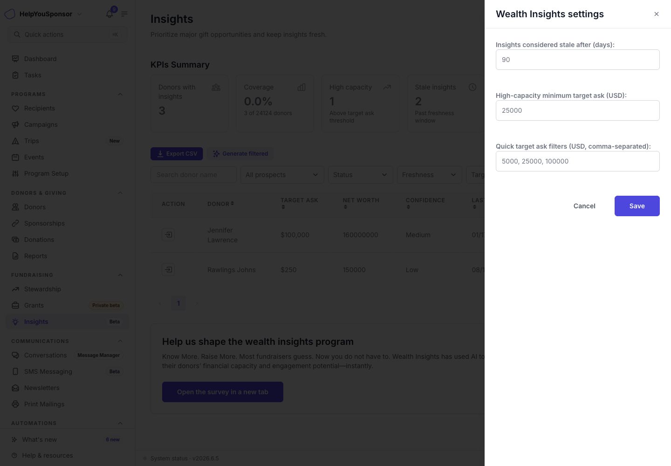Click the Quick actions search box
Image resolution: width=671 pixels, height=466 pixels.
(67, 34)
